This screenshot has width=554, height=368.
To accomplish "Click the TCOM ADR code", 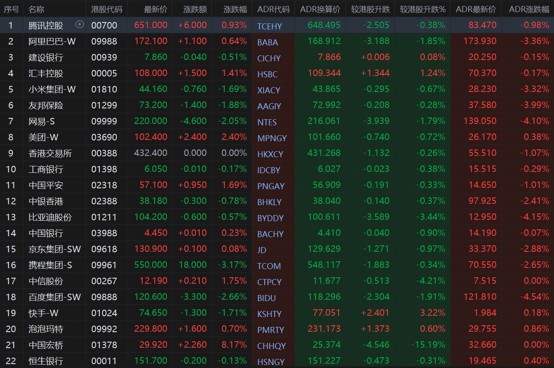I will pos(269,266).
